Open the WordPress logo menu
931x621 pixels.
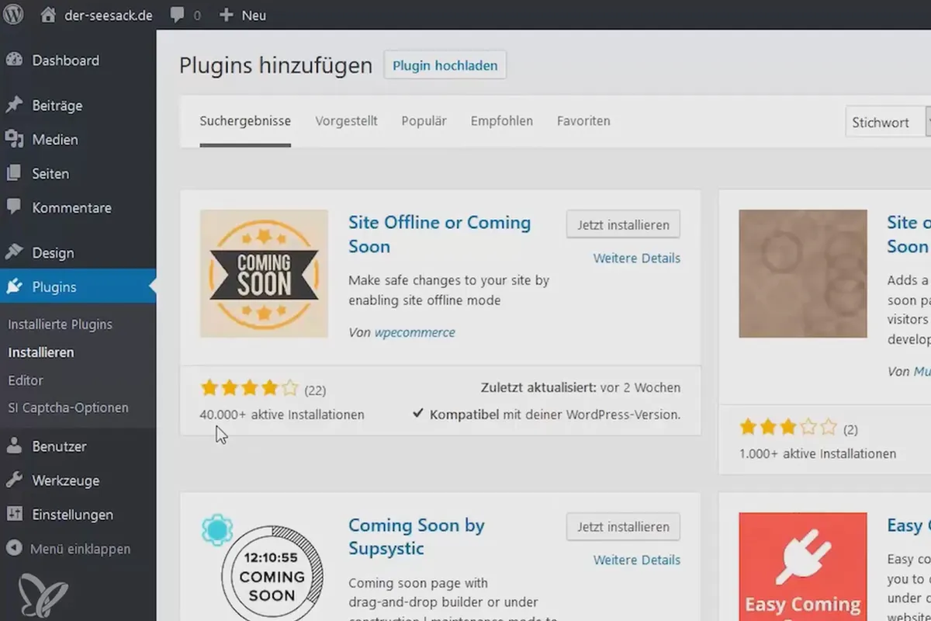click(15, 15)
